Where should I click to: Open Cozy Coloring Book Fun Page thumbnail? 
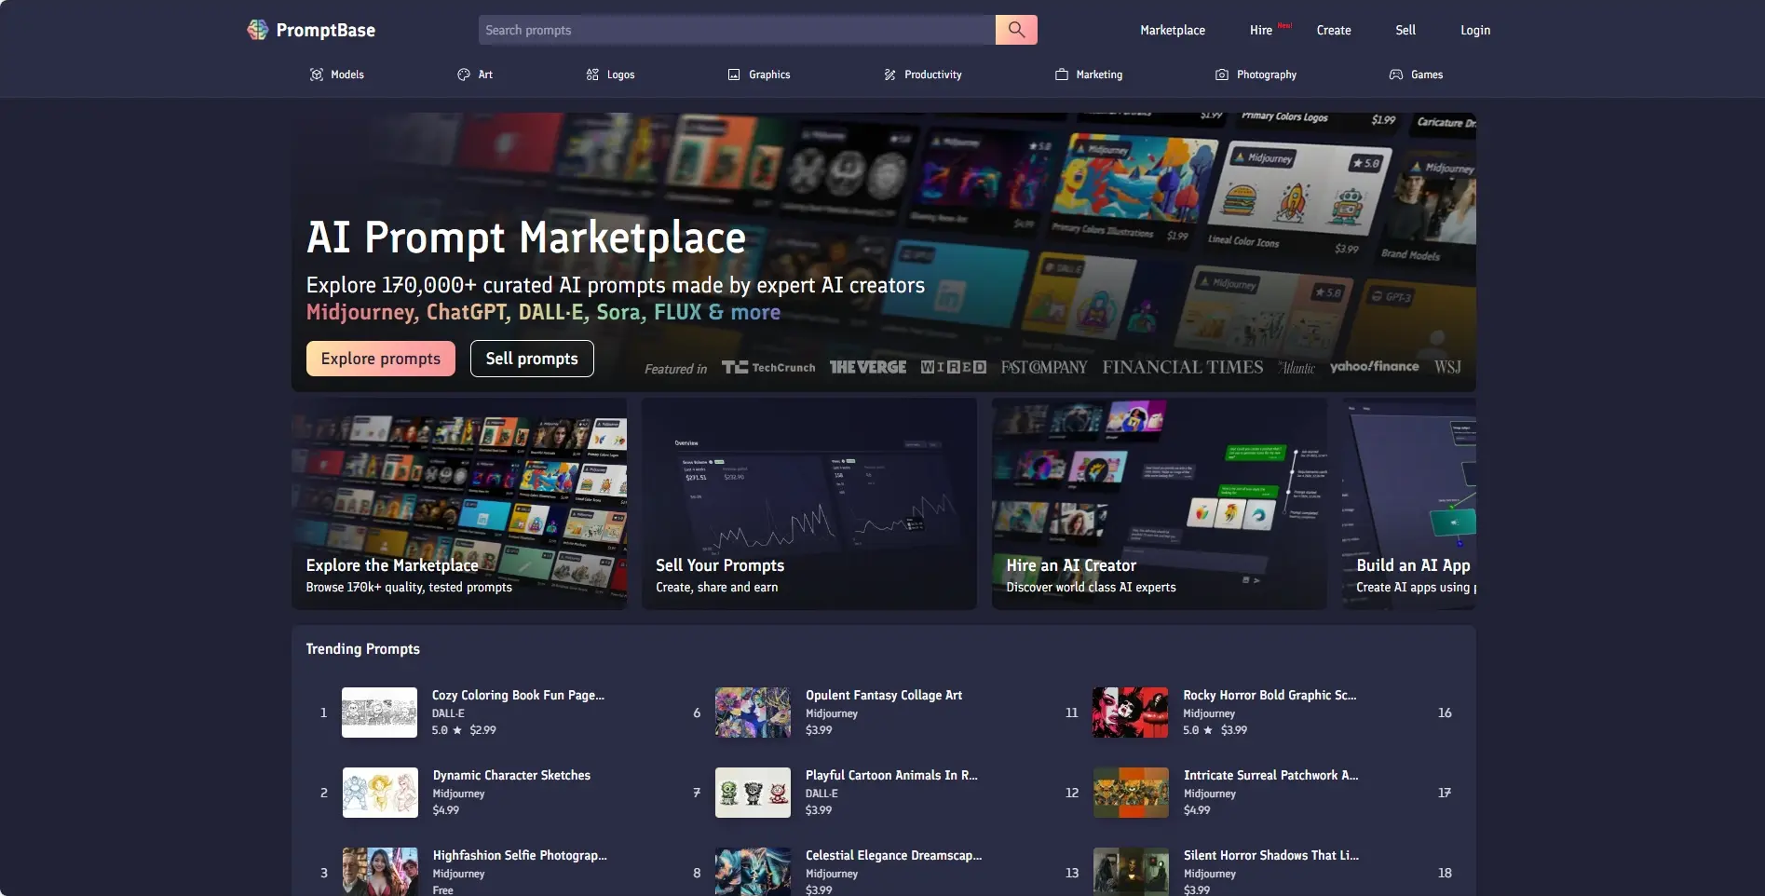pyautogui.click(x=379, y=713)
